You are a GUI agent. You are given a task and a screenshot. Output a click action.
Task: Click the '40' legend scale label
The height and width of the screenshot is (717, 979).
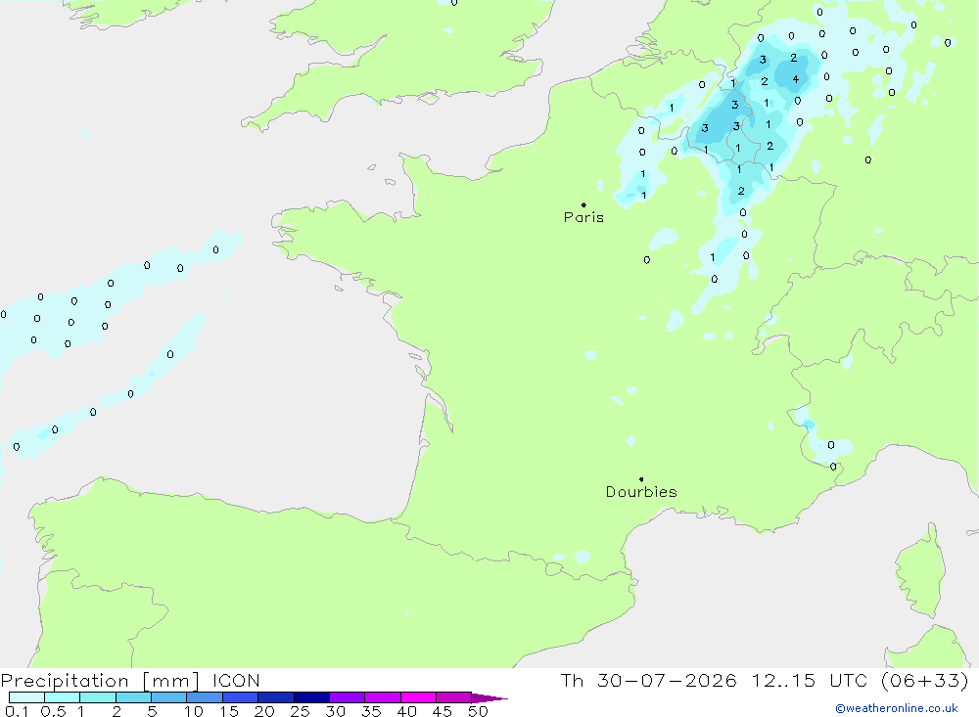(x=407, y=711)
